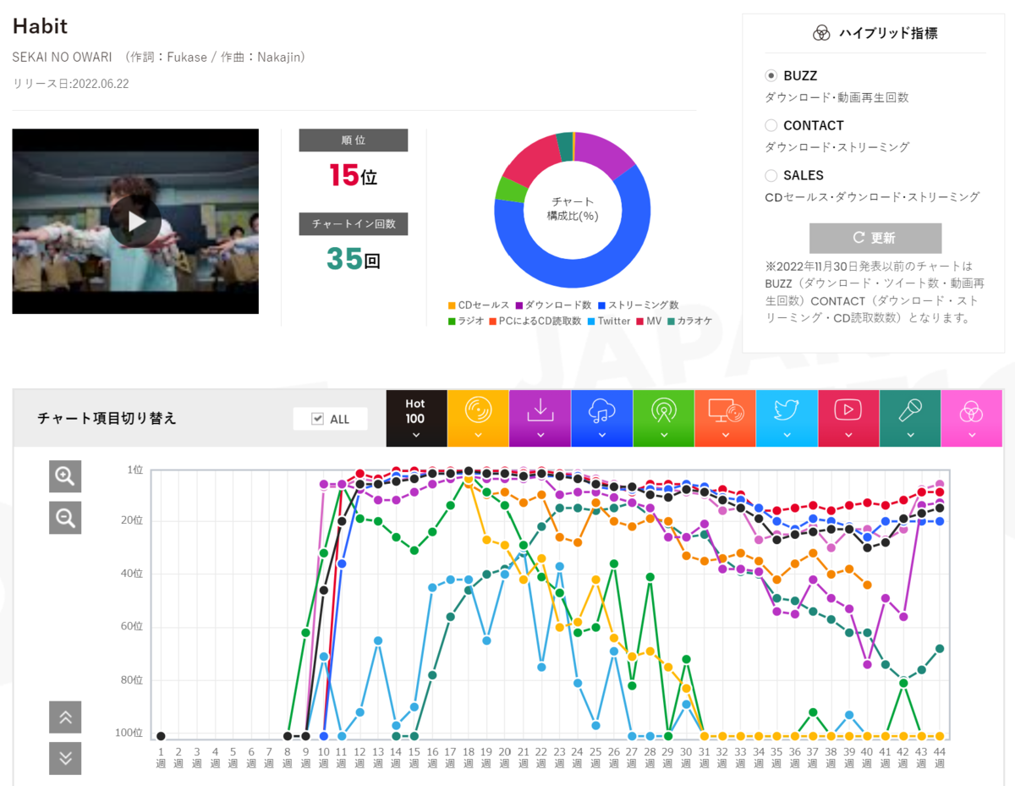Click the チャートイン回数 label
Screen dimensions: 1015x786
pyautogui.click(x=354, y=224)
